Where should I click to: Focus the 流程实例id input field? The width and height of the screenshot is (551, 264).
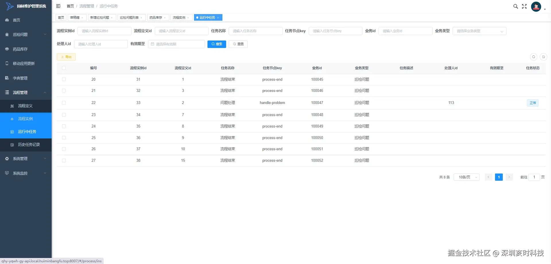104,31
